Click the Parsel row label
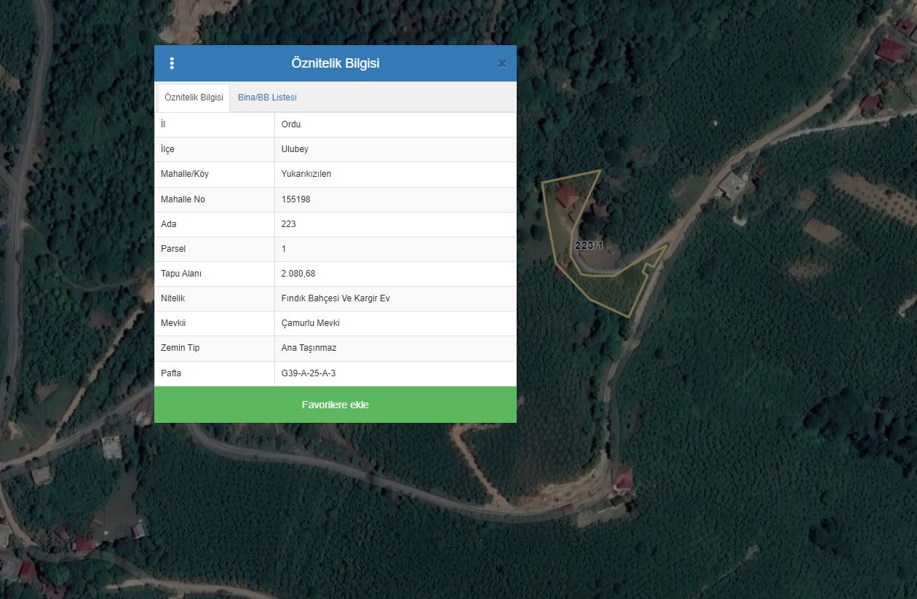The width and height of the screenshot is (917, 599). 173,249
